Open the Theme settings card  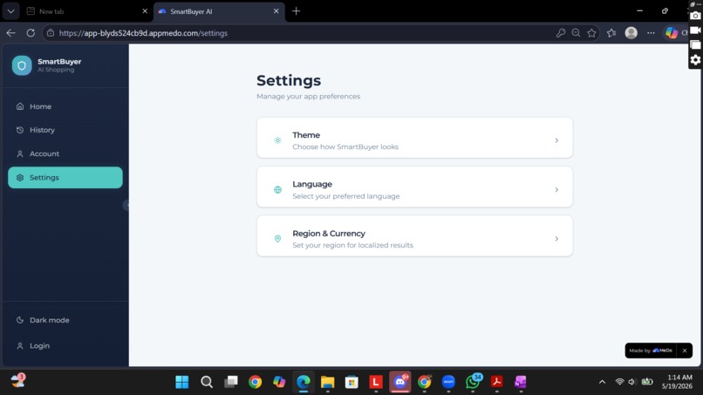[x=414, y=138]
